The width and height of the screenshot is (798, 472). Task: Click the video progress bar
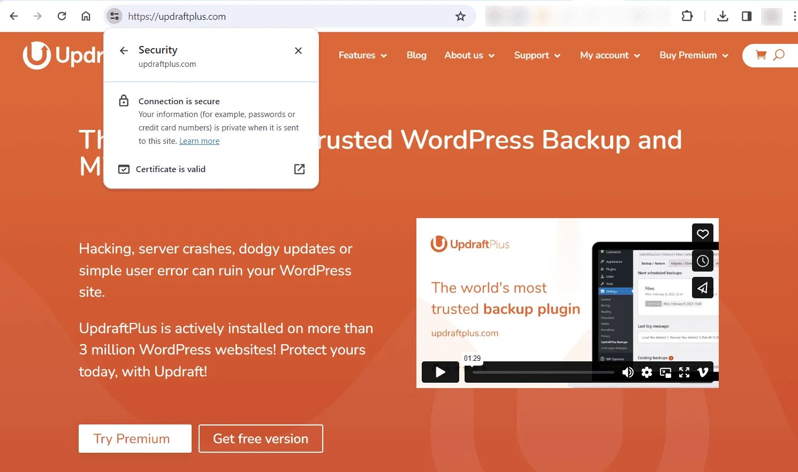pyautogui.click(x=543, y=372)
